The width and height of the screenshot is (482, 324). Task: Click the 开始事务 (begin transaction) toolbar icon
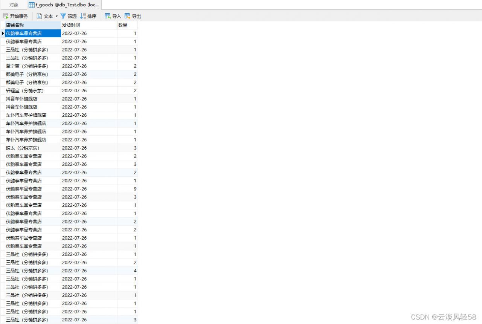[6, 16]
